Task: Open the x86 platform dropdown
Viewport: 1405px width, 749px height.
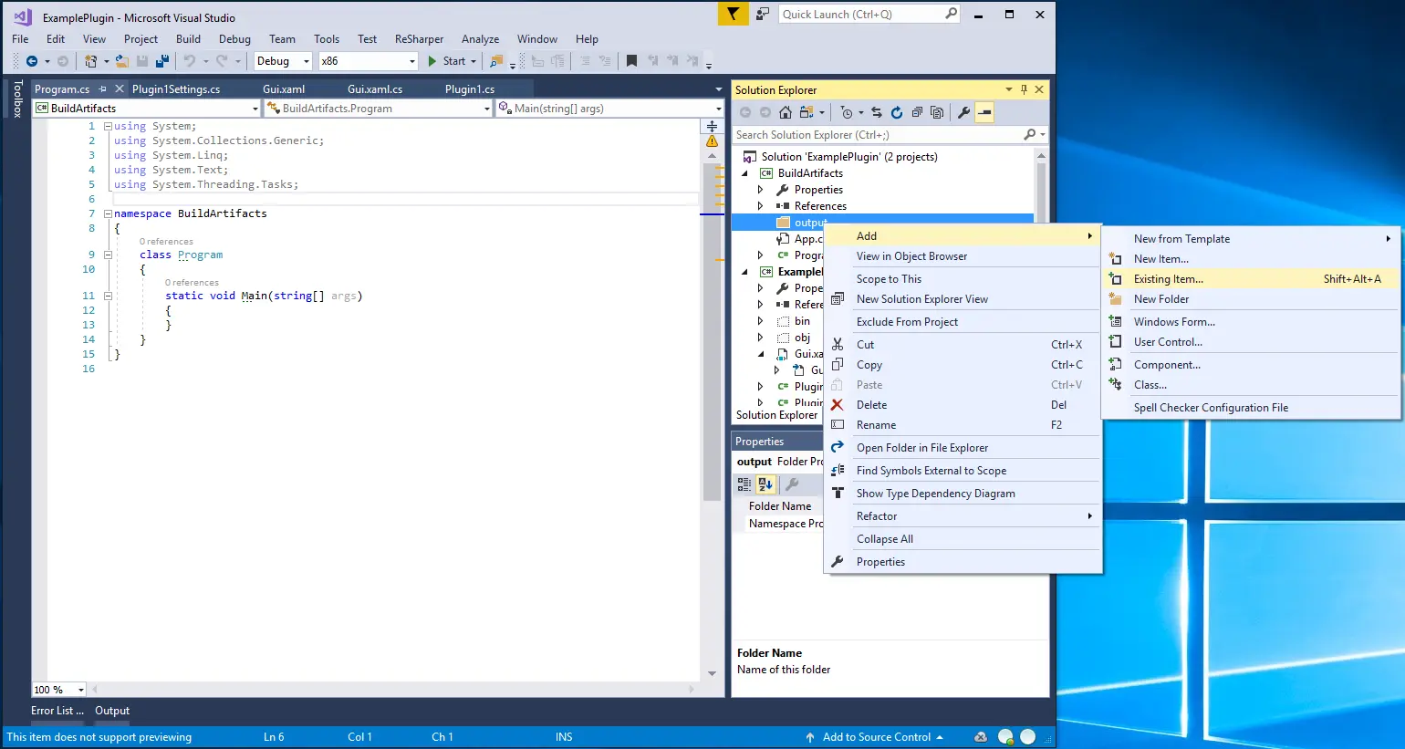Action: [x=412, y=61]
